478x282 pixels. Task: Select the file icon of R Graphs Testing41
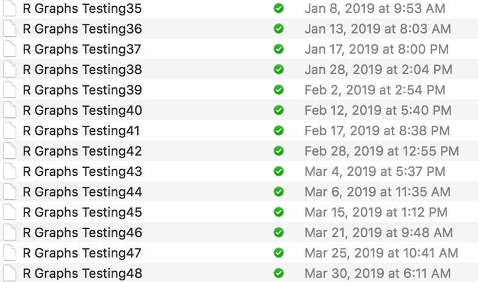[9, 131]
